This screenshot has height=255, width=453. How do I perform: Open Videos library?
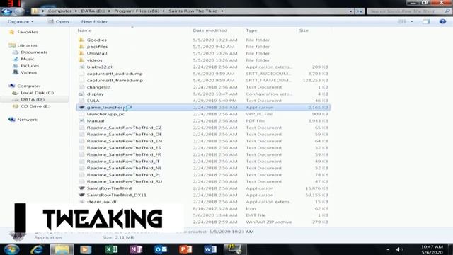point(28,72)
